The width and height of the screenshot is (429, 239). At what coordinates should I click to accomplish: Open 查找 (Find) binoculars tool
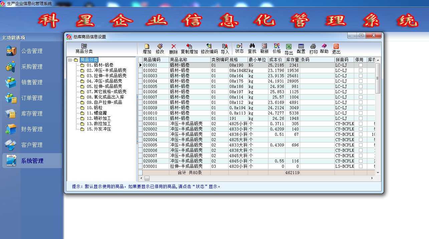coord(252,48)
